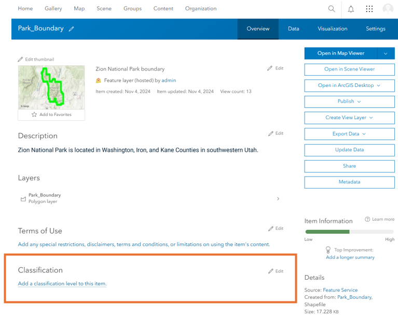Open the Scene menu
Screen dimensions: 398x318
[x=104, y=9]
